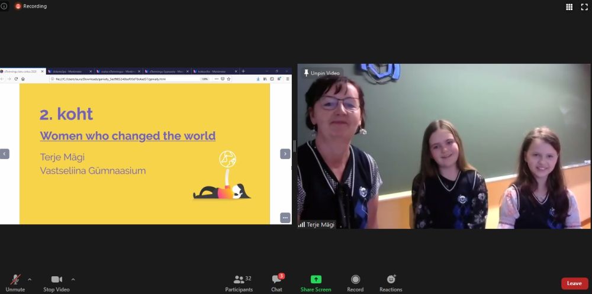Start Share Screen
The height and width of the screenshot is (294, 592).
pos(316,280)
